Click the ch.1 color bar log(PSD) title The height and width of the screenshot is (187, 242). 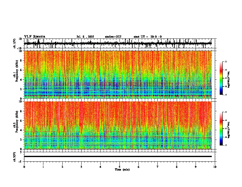(x=229, y=79)
